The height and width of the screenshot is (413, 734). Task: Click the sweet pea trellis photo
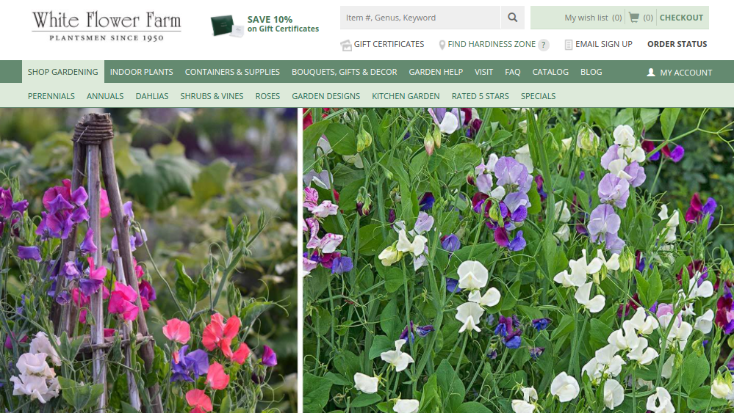coord(148,260)
